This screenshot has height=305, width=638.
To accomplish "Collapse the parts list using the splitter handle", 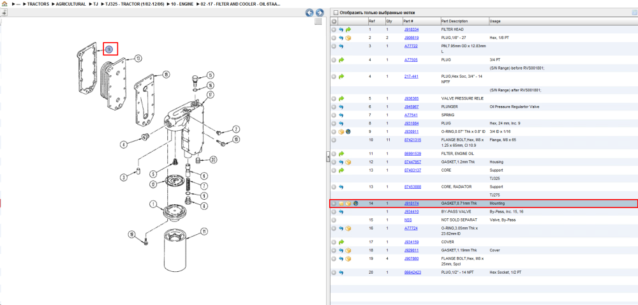I will [328, 157].
